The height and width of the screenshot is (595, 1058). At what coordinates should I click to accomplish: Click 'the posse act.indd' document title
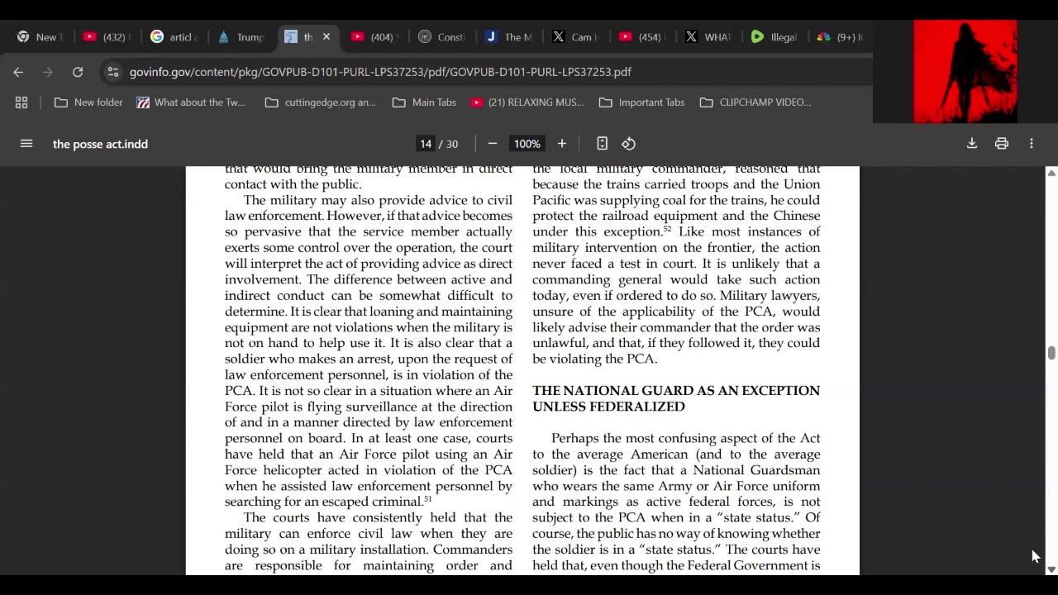pyautogui.click(x=100, y=144)
